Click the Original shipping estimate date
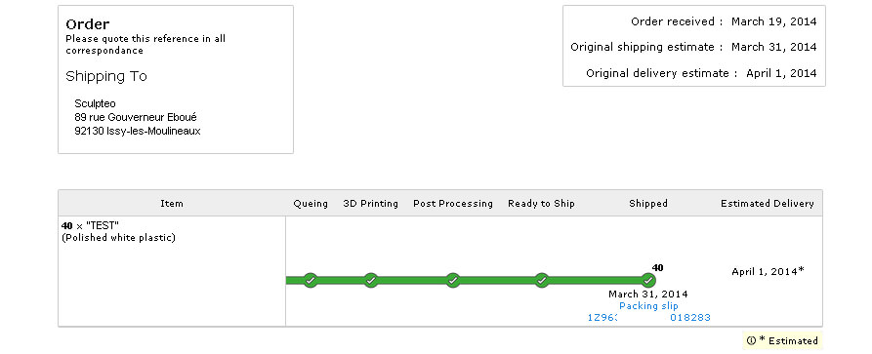Viewport: 872px width, 354px height. (x=773, y=47)
